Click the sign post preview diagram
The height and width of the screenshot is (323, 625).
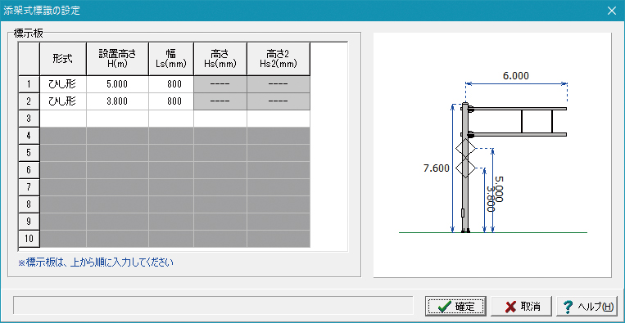tap(492, 155)
